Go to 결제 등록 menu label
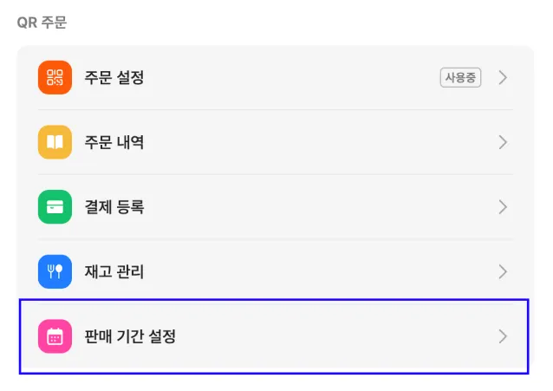 point(114,207)
